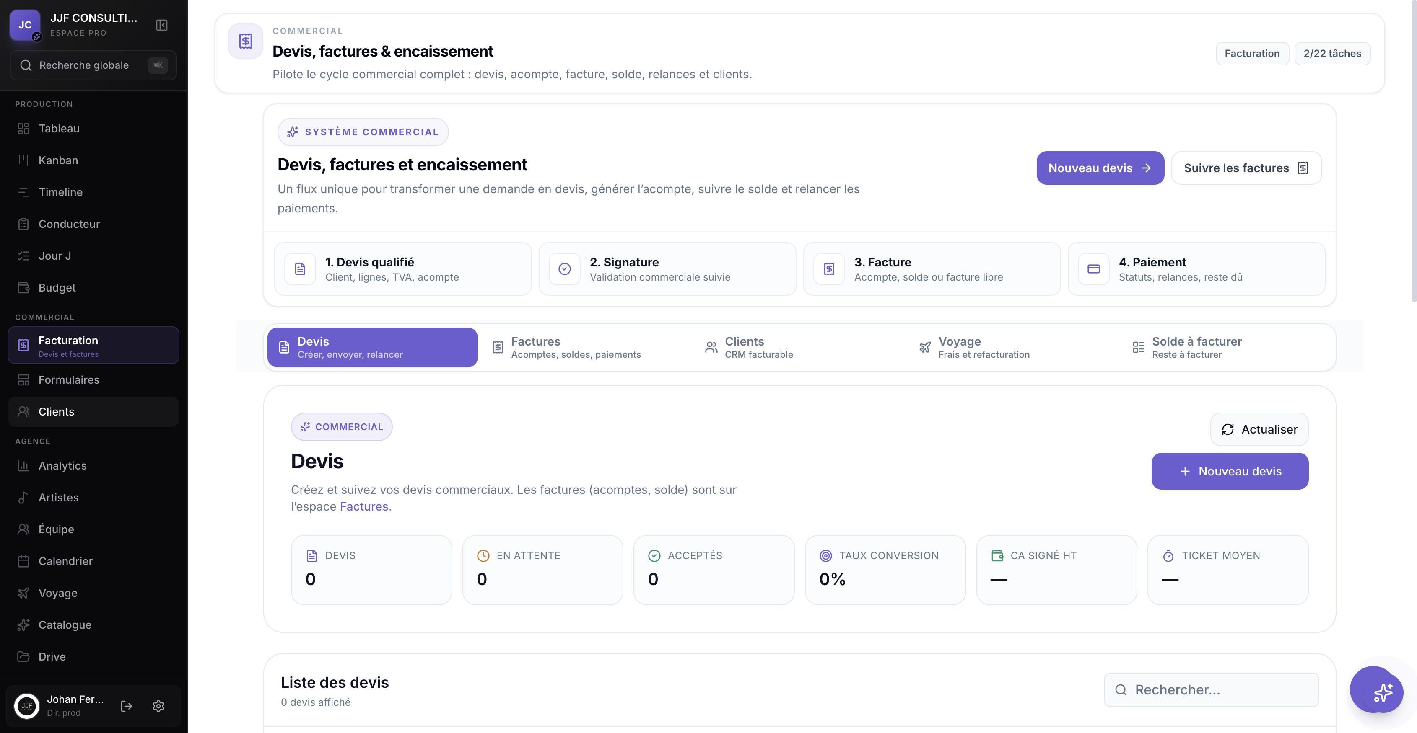Click the target icon on Taux conversion
Image resolution: width=1417 pixels, height=733 pixels.
(825, 555)
